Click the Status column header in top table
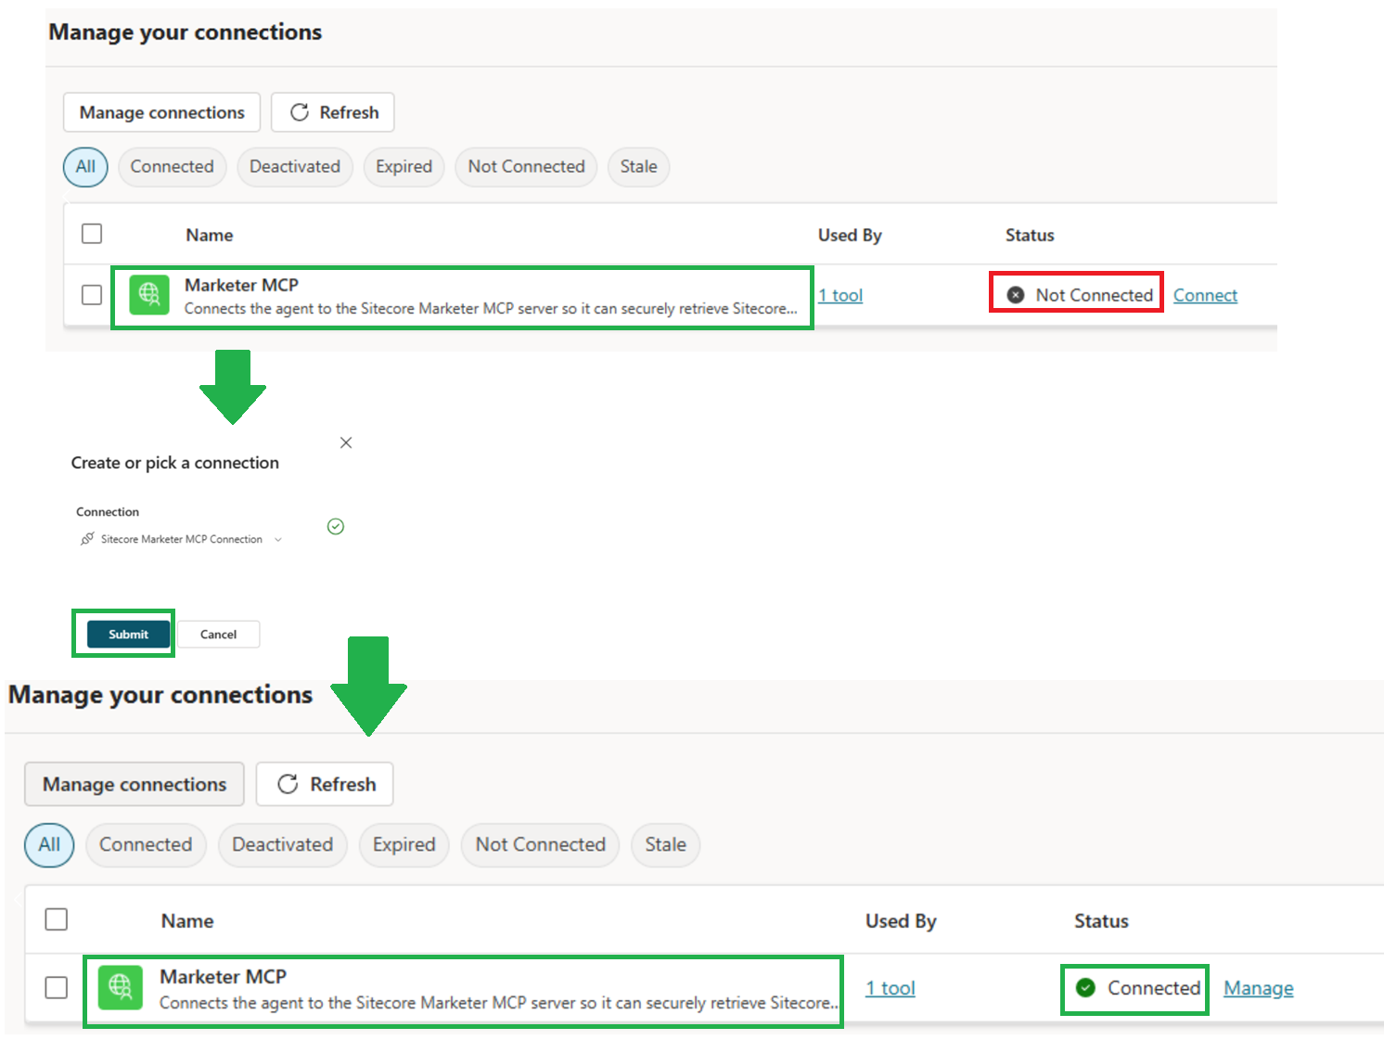This screenshot has width=1384, height=1053. [1030, 235]
